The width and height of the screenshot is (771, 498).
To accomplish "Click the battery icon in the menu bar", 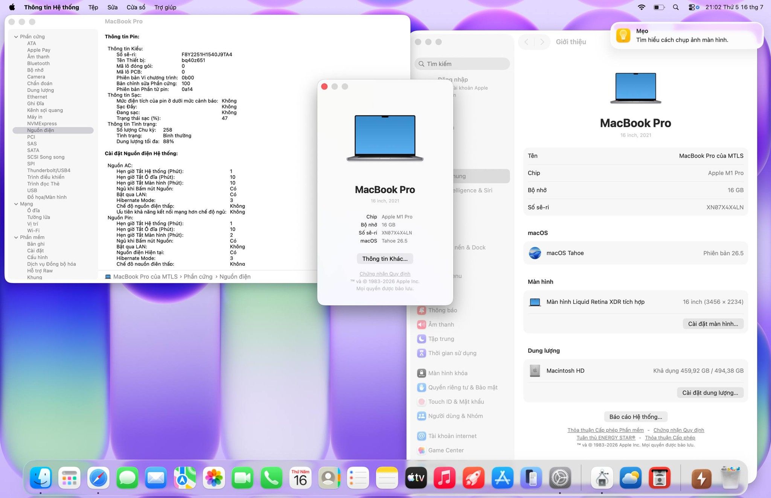I will (x=659, y=7).
